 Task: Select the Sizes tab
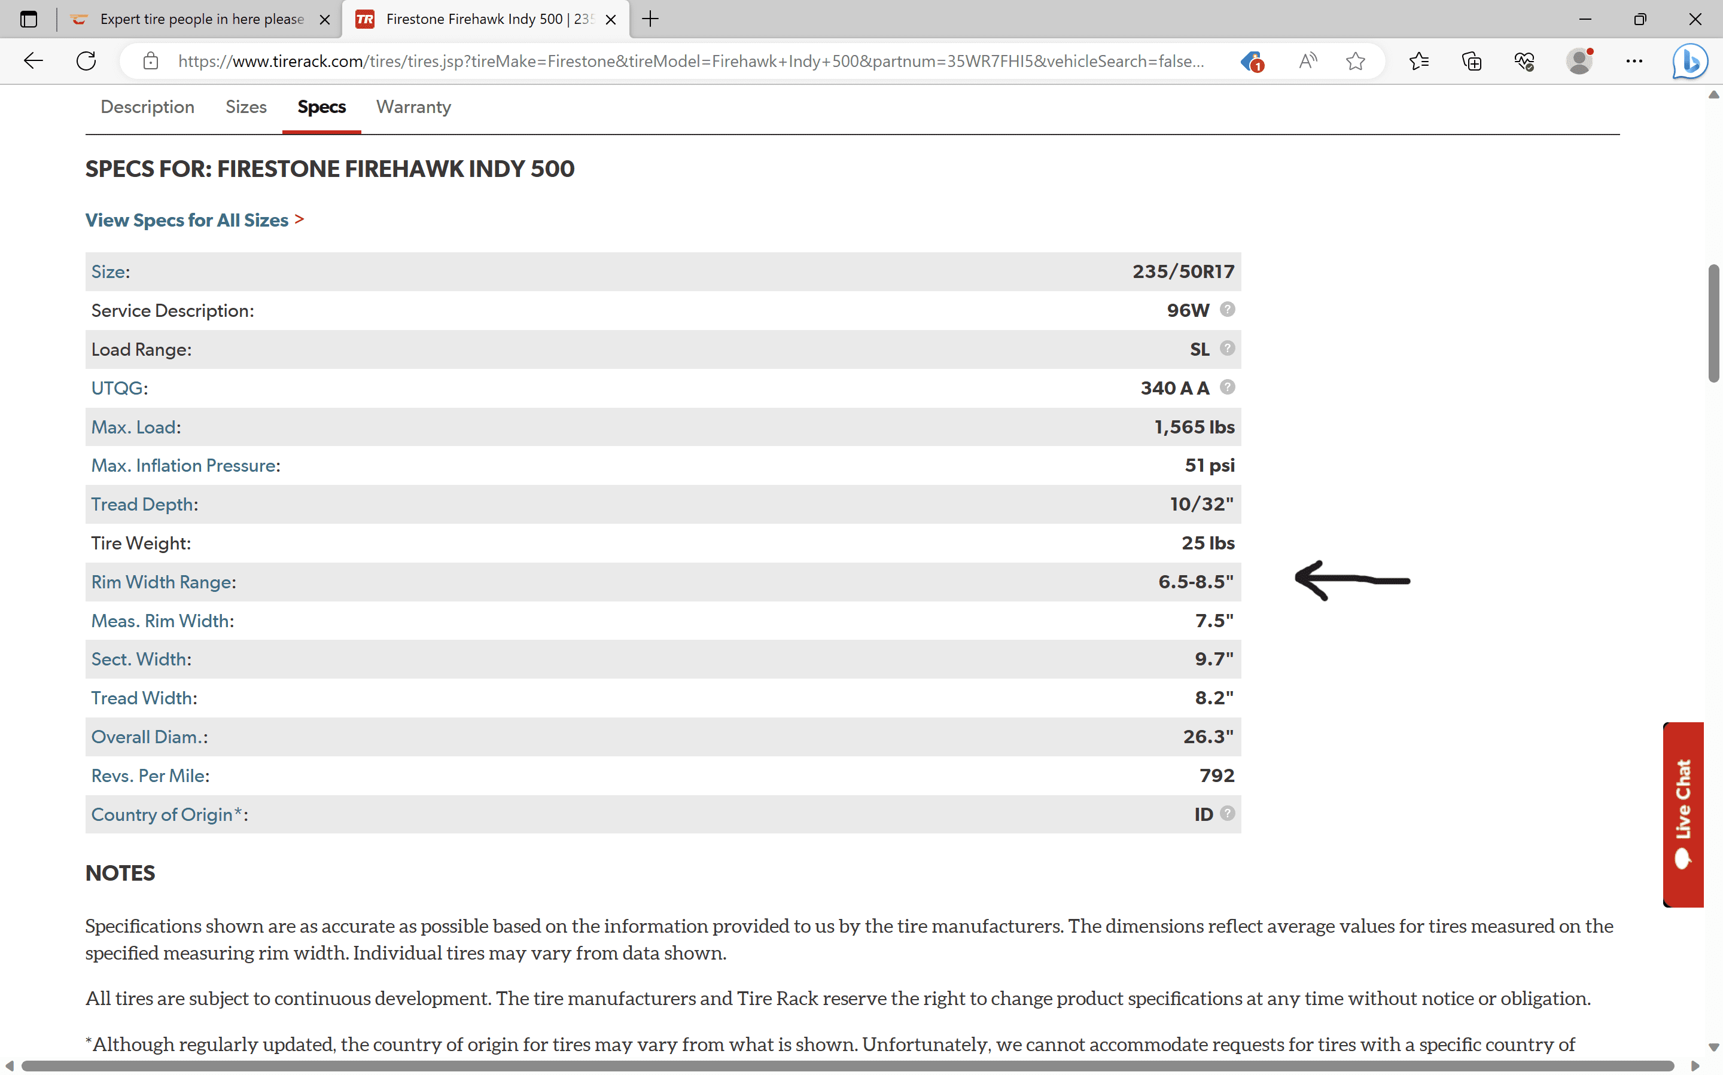click(x=246, y=106)
